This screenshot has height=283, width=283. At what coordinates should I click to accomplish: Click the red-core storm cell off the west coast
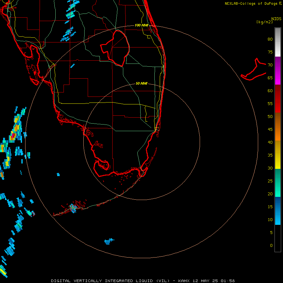(13, 136)
